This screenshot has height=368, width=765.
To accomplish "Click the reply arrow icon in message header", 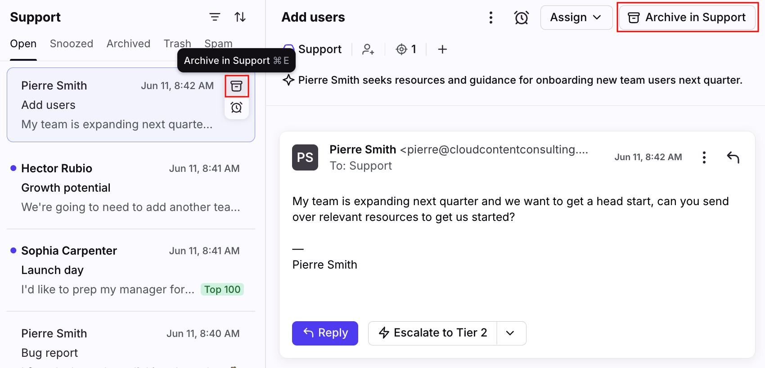I will pos(733,157).
